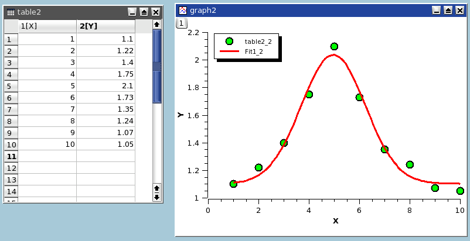The width and height of the screenshot is (470, 241).
Task: Click the Y axis title left of the graph
Action: pos(181,115)
